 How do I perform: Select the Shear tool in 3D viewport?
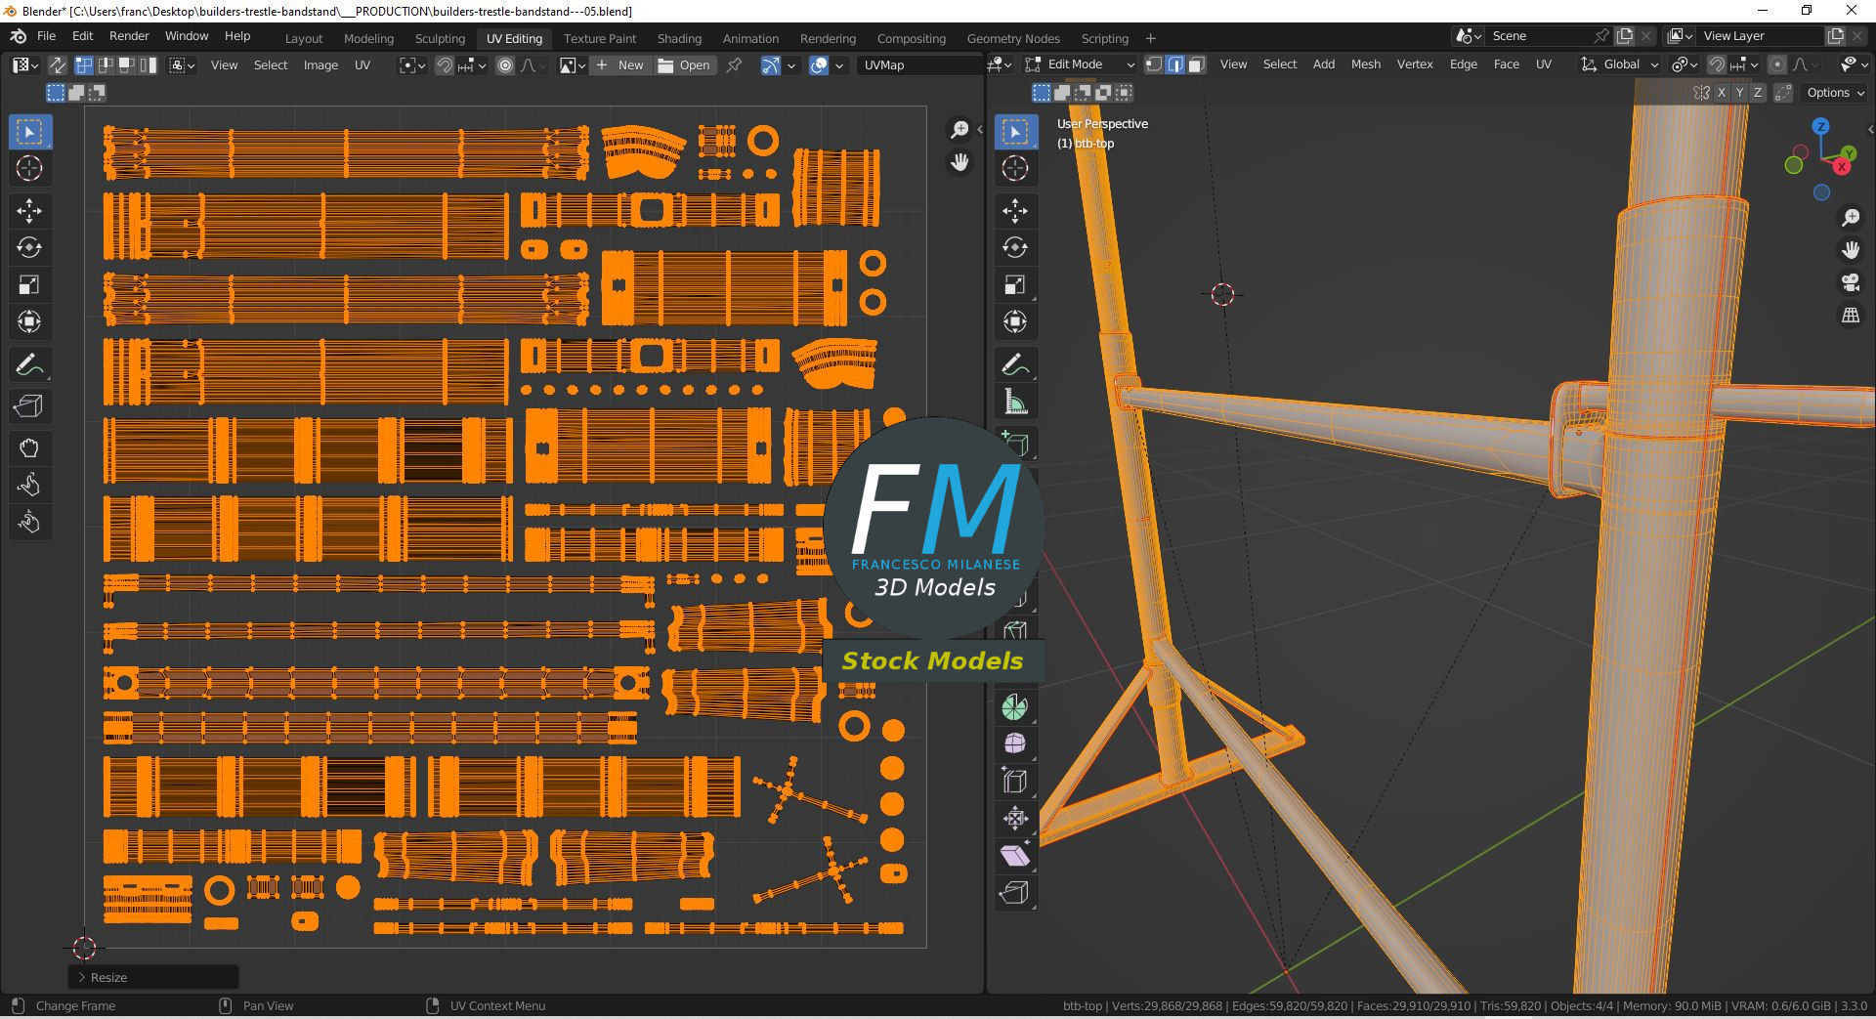pyautogui.click(x=1015, y=856)
